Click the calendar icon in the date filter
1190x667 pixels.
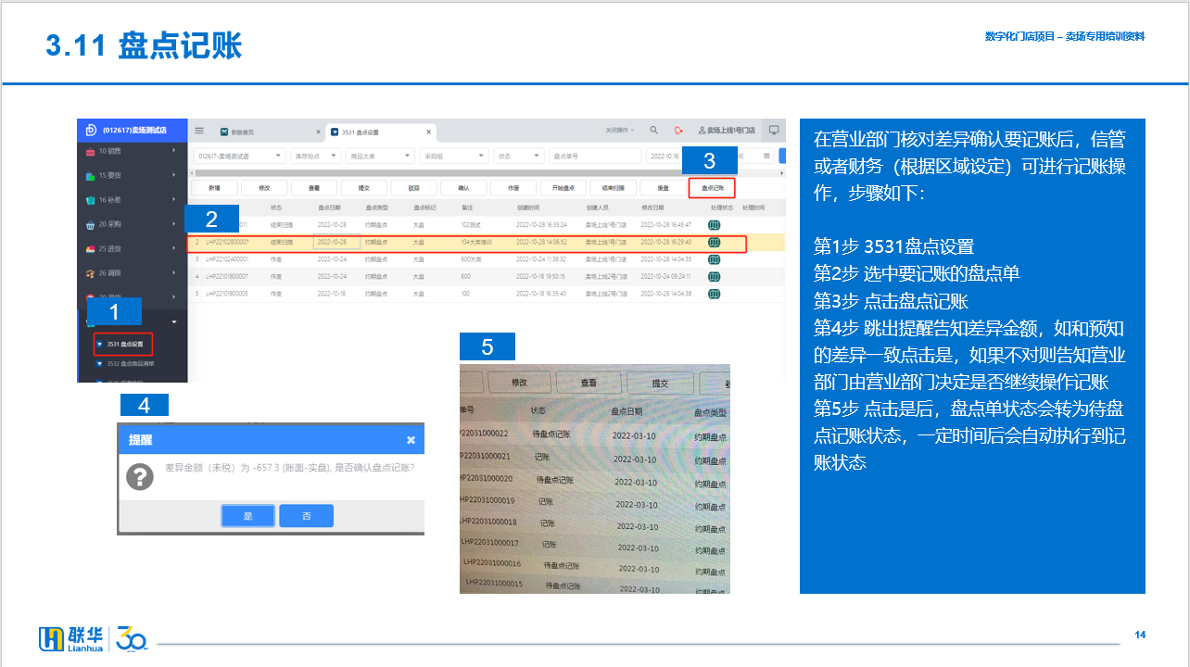(x=766, y=157)
